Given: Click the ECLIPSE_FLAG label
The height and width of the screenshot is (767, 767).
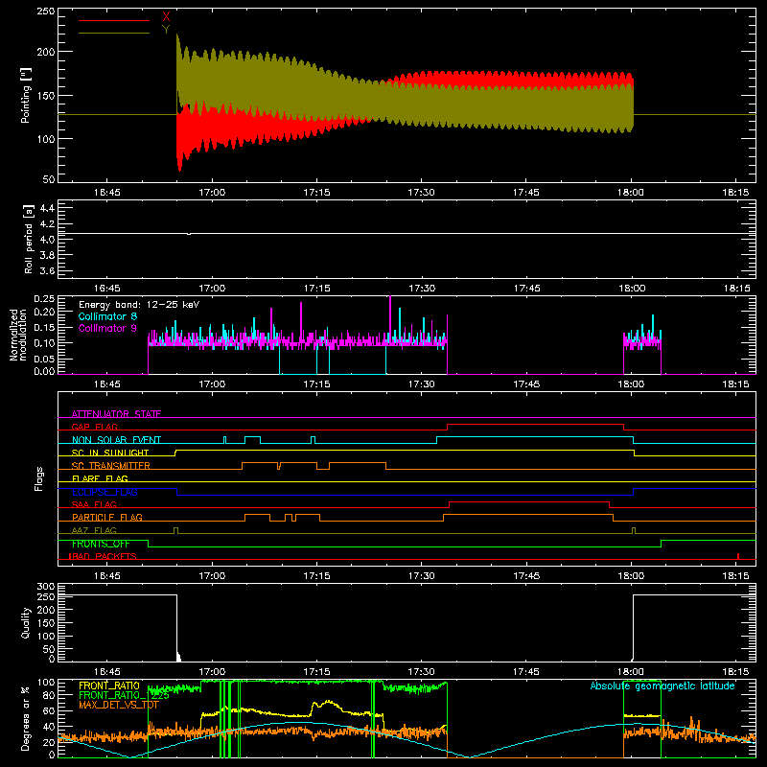Looking at the screenshot, I should click(105, 492).
